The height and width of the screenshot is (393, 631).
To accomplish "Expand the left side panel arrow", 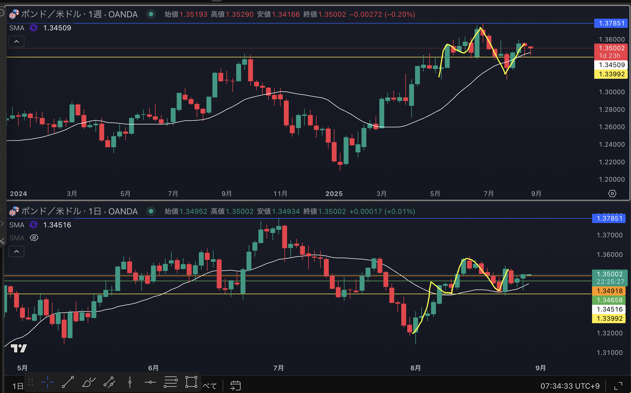I will [2, 224].
